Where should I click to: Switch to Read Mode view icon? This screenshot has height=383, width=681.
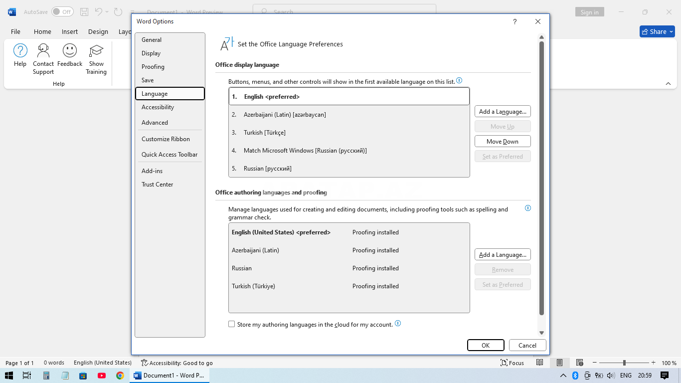[x=539, y=363]
